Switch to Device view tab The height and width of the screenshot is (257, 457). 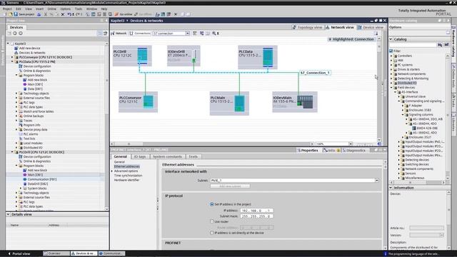click(x=371, y=27)
